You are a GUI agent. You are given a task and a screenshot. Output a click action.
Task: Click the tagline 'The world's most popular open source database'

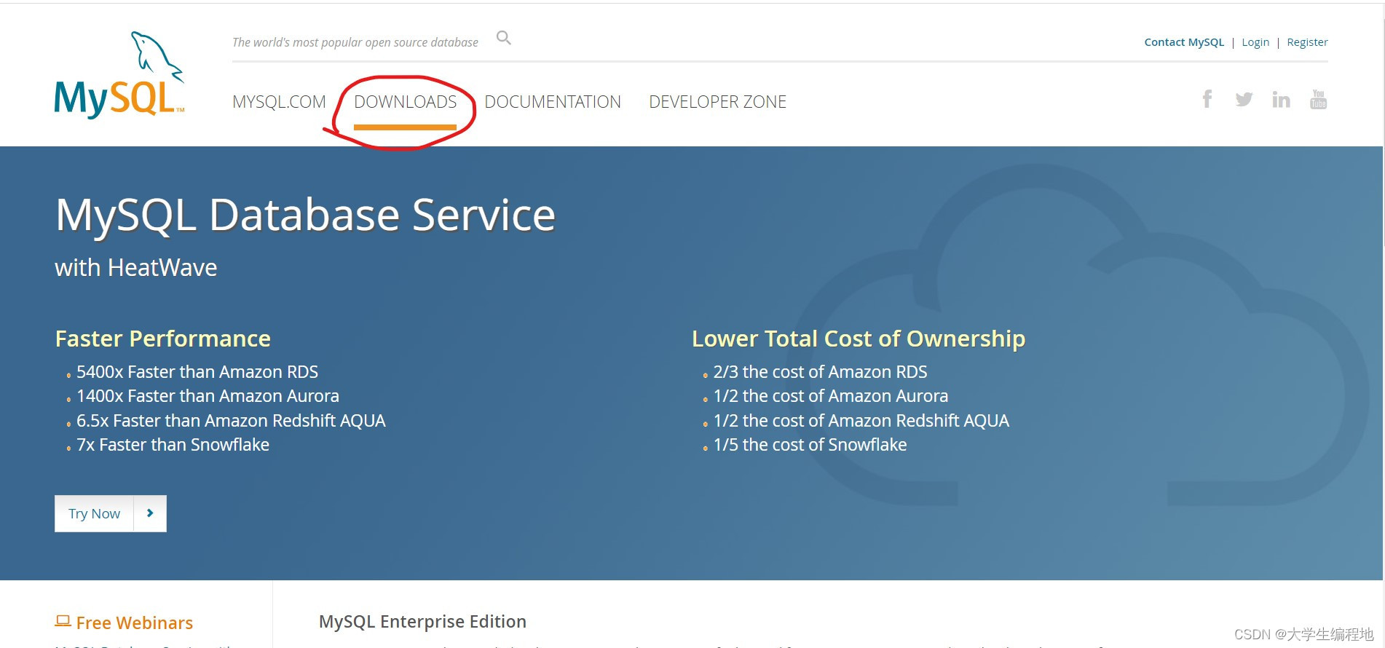[x=355, y=42]
